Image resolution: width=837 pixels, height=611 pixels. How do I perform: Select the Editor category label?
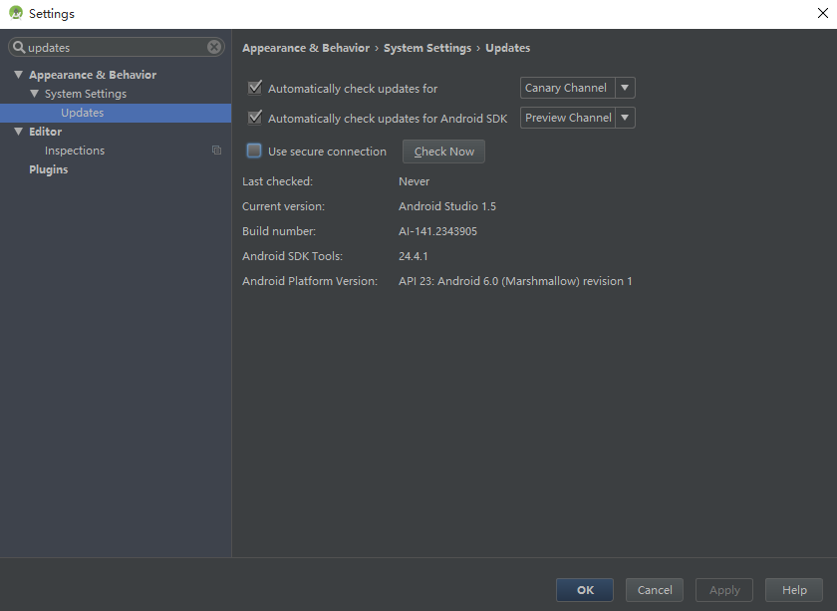46,132
